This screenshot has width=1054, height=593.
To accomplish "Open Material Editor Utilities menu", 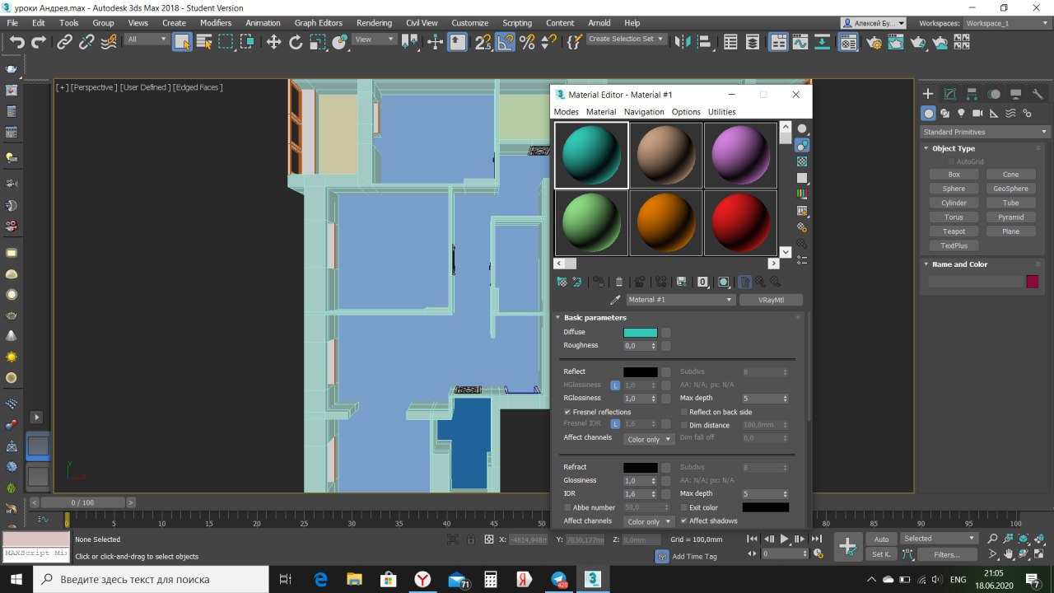I will pos(722,112).
